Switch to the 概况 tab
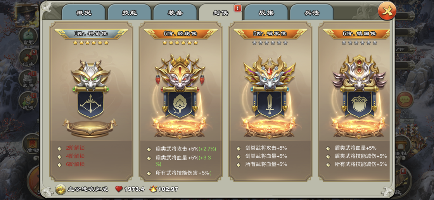434x200 pixels. click(84, 13)
